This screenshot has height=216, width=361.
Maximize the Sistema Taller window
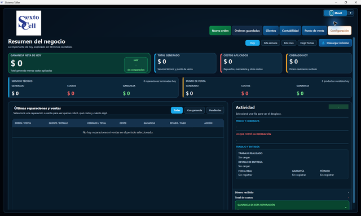pos(346,2)
